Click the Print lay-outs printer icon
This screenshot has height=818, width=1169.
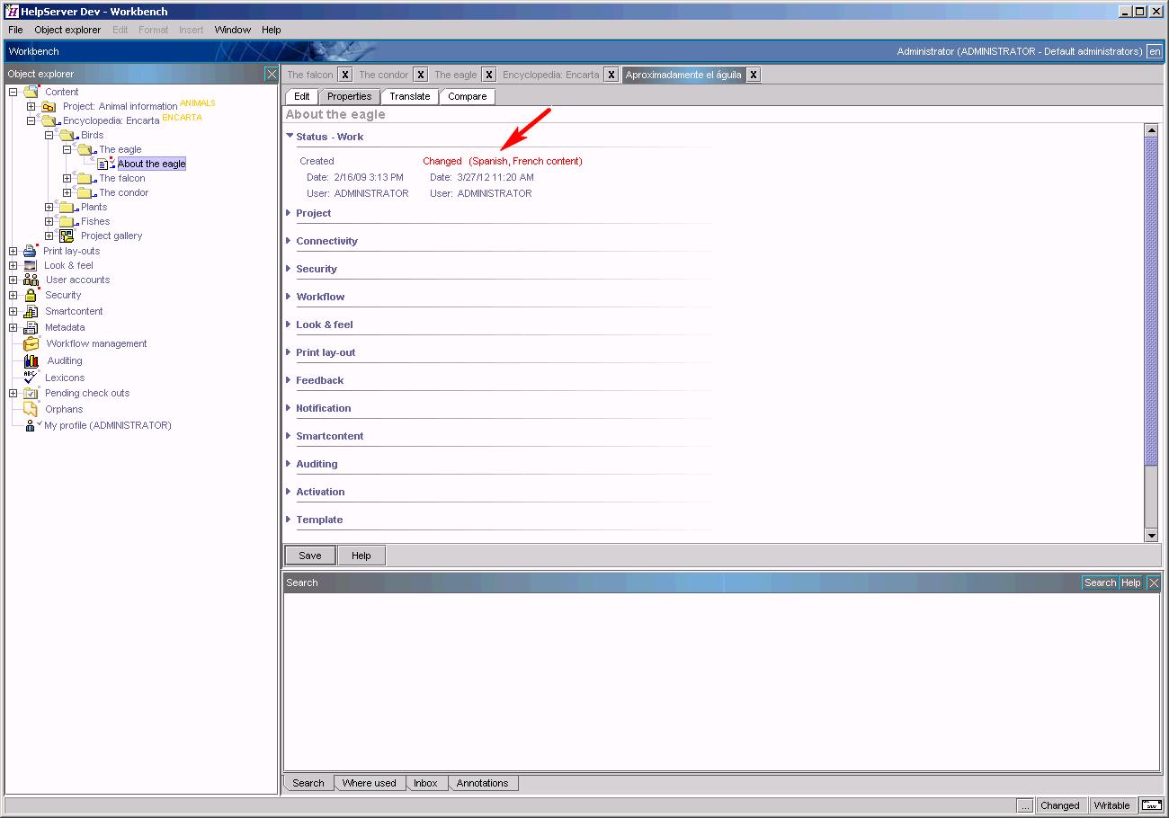point(31,251)
